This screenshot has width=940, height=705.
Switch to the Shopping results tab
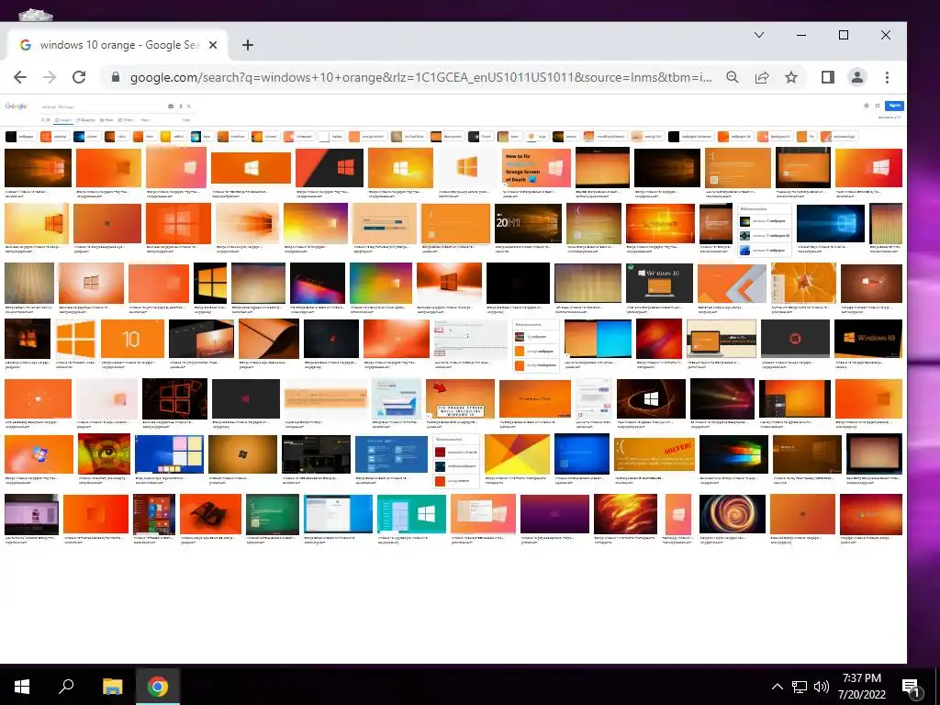coord(85,120)
